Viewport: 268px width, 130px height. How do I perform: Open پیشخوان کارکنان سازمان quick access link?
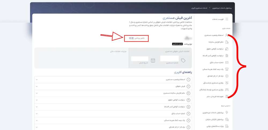coord(214,119)
